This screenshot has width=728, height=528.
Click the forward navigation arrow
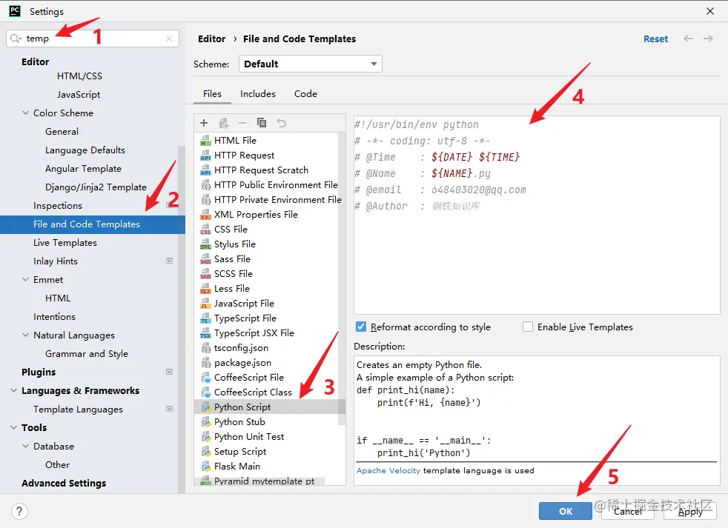708,39
